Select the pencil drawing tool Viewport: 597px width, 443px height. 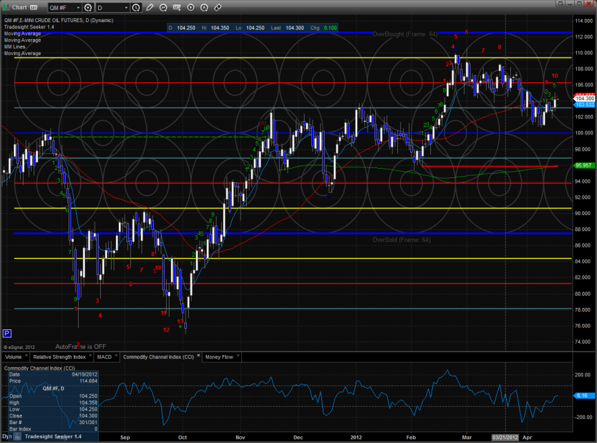[149, 8]
